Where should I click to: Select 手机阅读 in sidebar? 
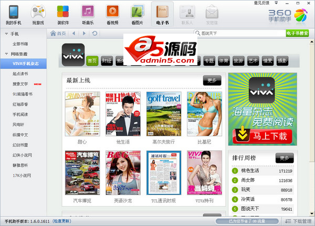(20, 115)
